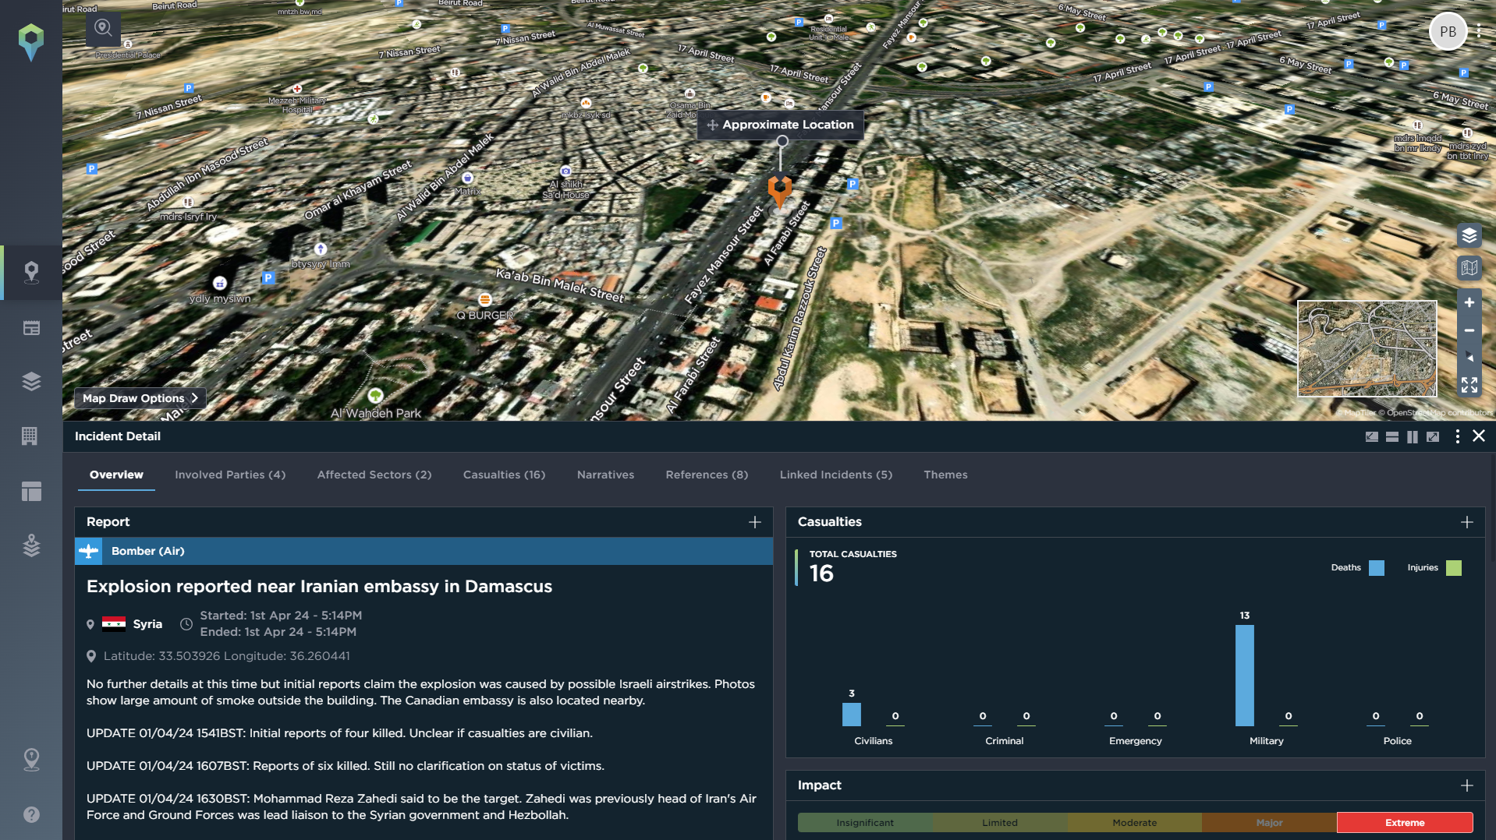Open the Involved Parties (4) tab

point(230,475)
